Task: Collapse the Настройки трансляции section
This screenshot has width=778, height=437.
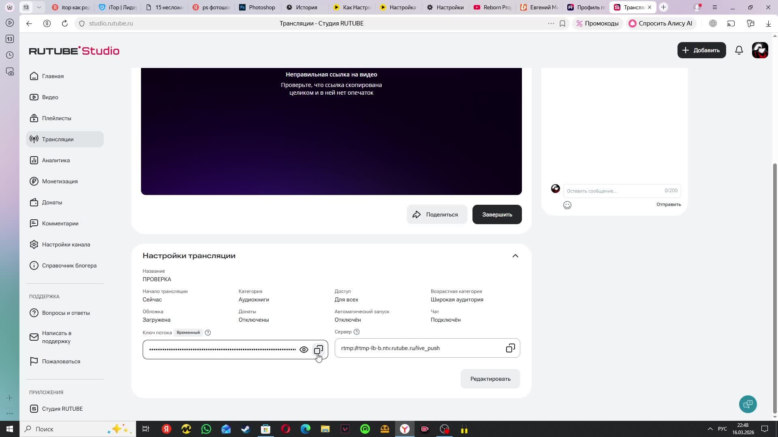Action: (515, 256)
